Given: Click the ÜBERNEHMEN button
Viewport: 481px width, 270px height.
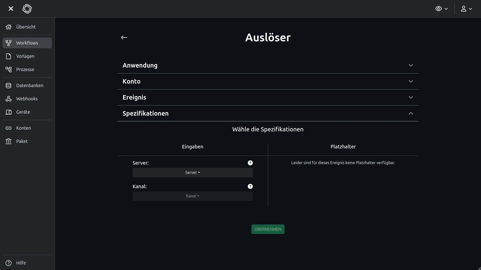Looking at the screenshot, I should click(x=268, y=229).
